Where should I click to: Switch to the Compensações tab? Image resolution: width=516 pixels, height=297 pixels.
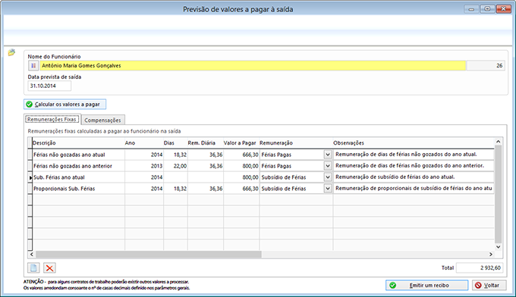(x=102, y=120)
